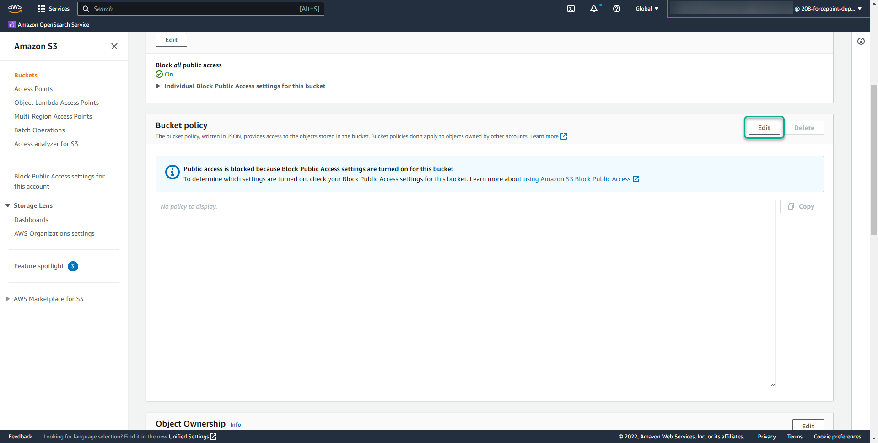878x443 pixels.
Task: Click the AWS logo to go home
Action: point(15,8)
